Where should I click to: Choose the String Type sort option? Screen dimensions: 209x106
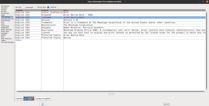[x=35, y=7]
